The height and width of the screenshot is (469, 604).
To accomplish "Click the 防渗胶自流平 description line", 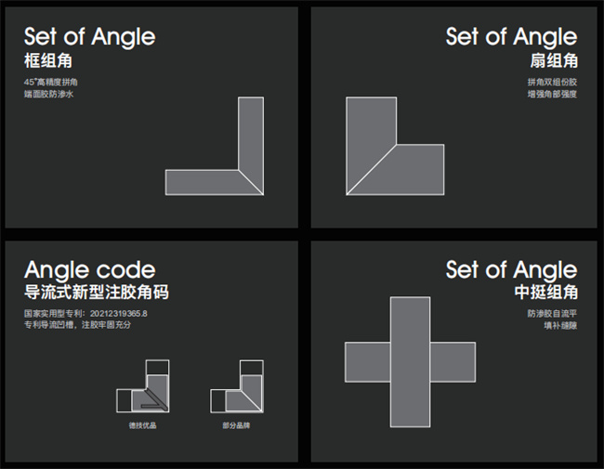I will [552, 313].
